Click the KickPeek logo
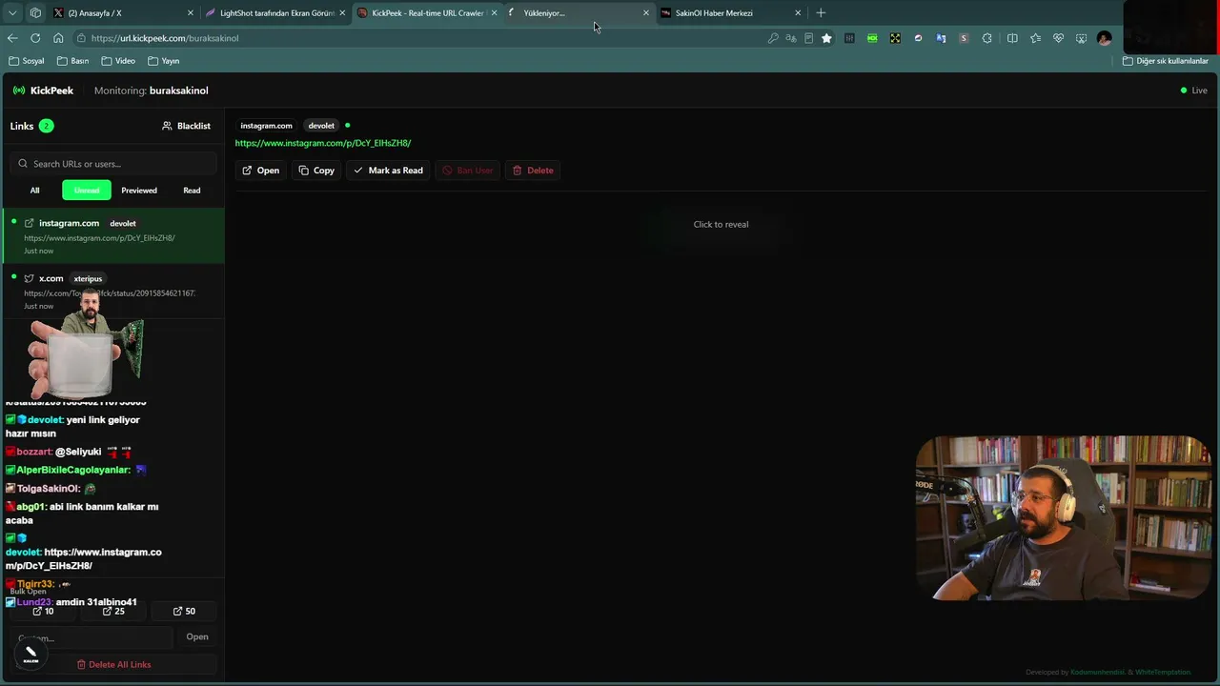The image size is (1220, 686). point(43,91)
